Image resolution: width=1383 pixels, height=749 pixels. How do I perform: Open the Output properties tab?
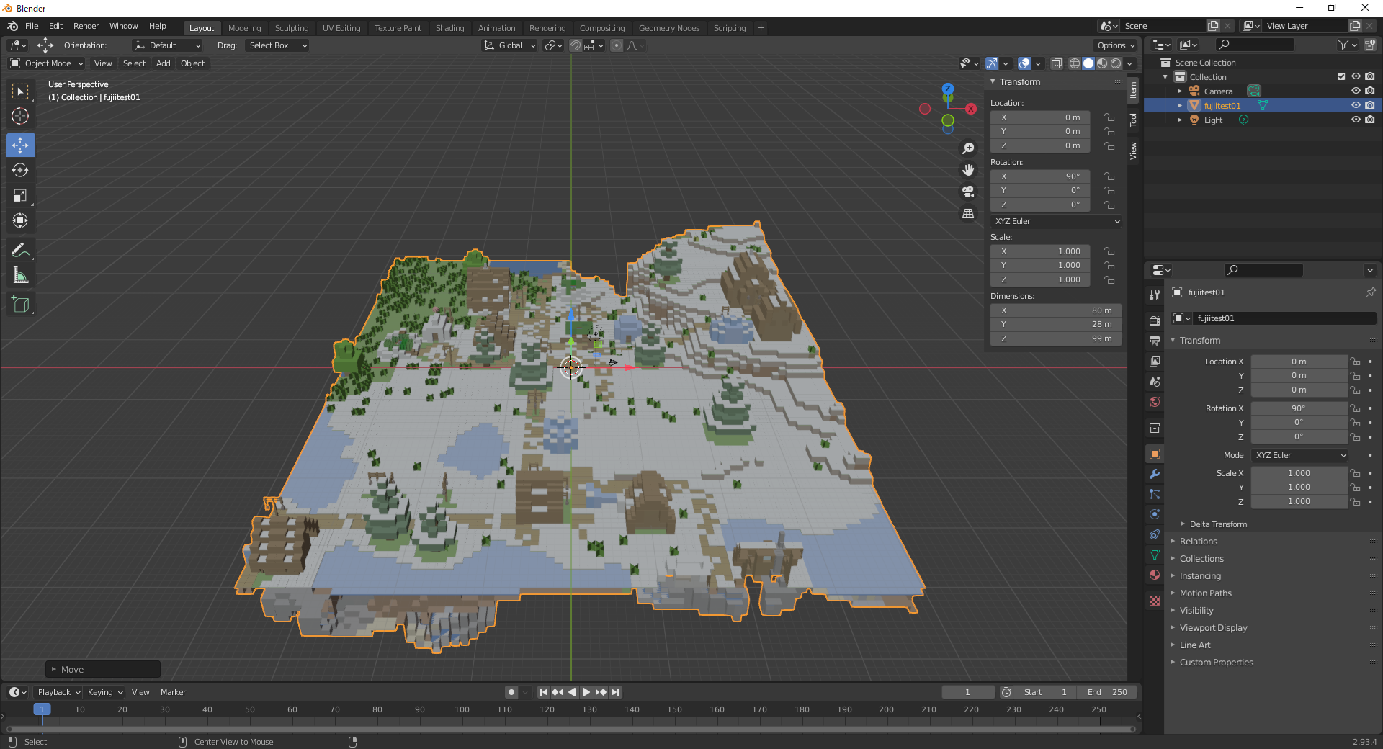click(1155, 341)
